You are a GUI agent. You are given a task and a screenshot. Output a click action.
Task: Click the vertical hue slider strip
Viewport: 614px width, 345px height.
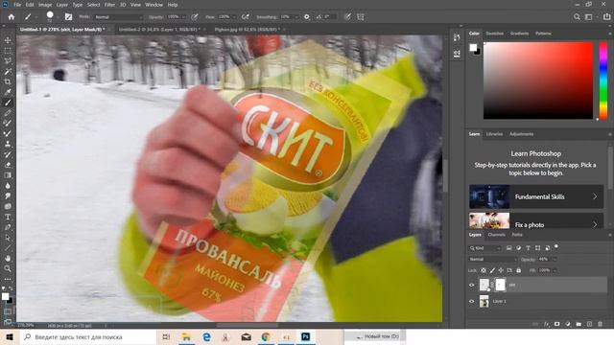coord(603,80)
